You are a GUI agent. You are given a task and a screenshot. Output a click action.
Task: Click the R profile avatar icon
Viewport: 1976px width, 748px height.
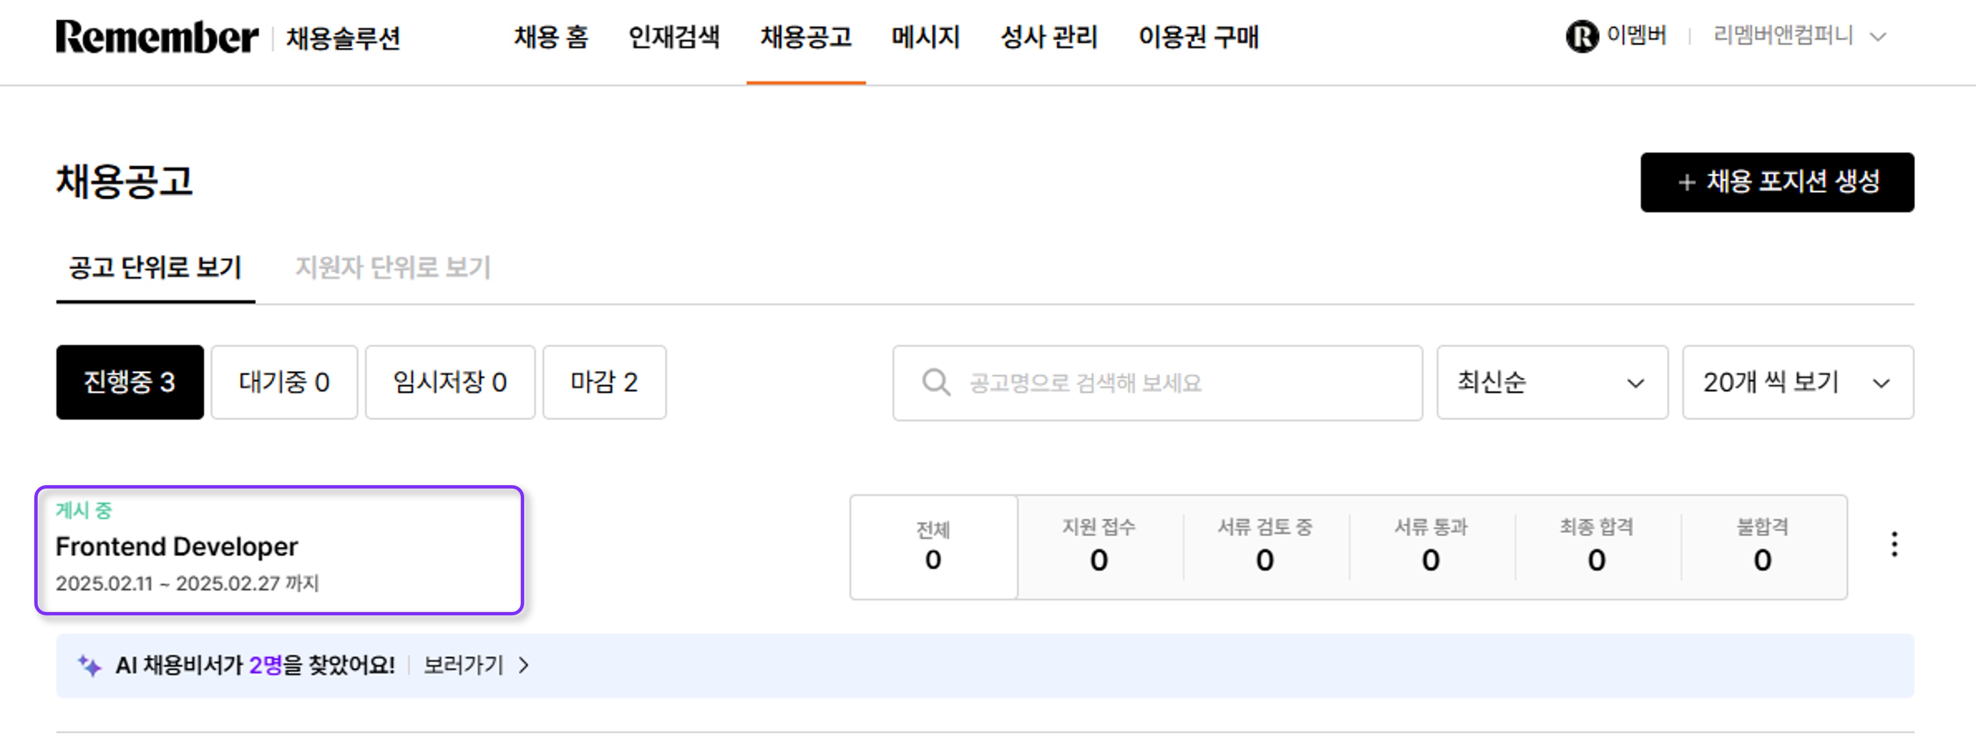pyautogui.click(x=1581, y=36)
